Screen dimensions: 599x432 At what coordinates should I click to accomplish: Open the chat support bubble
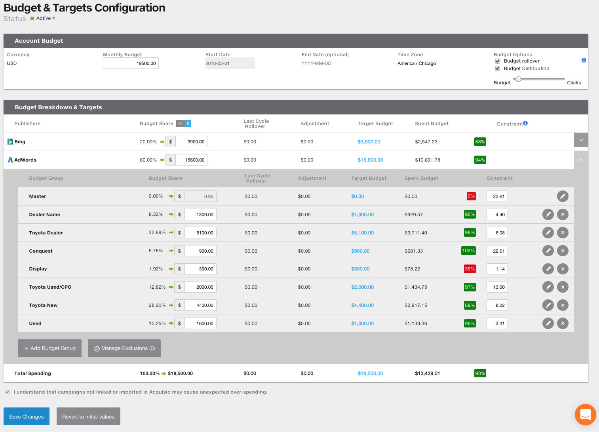click(x=585, y=414)
